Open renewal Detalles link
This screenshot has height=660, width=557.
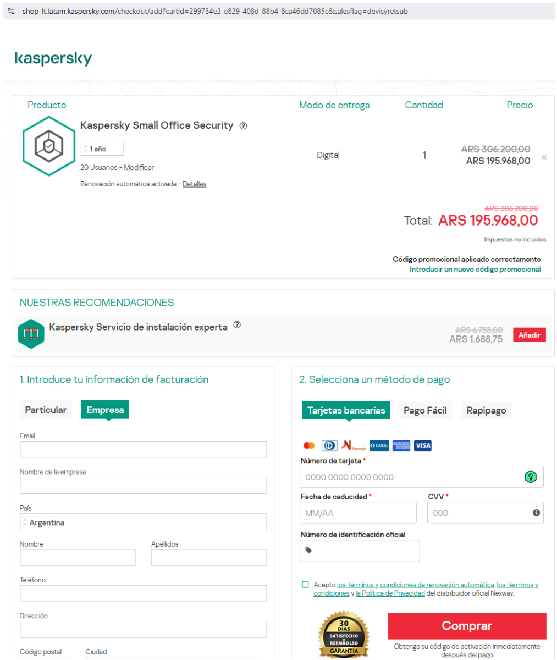click(x=194, y=184)
